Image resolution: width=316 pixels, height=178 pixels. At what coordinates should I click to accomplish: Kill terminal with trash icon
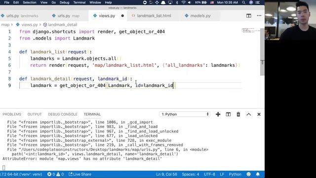(x=238, y=114)
